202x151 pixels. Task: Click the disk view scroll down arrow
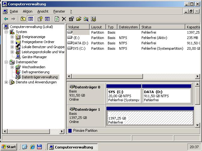[x=197, y=125]
